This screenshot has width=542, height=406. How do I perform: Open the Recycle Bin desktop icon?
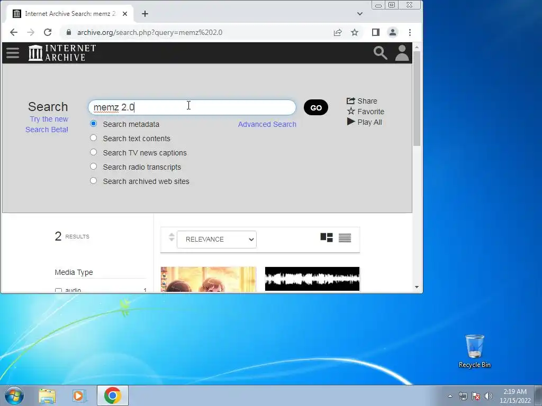pyautogui.click(x=475, y=351)
